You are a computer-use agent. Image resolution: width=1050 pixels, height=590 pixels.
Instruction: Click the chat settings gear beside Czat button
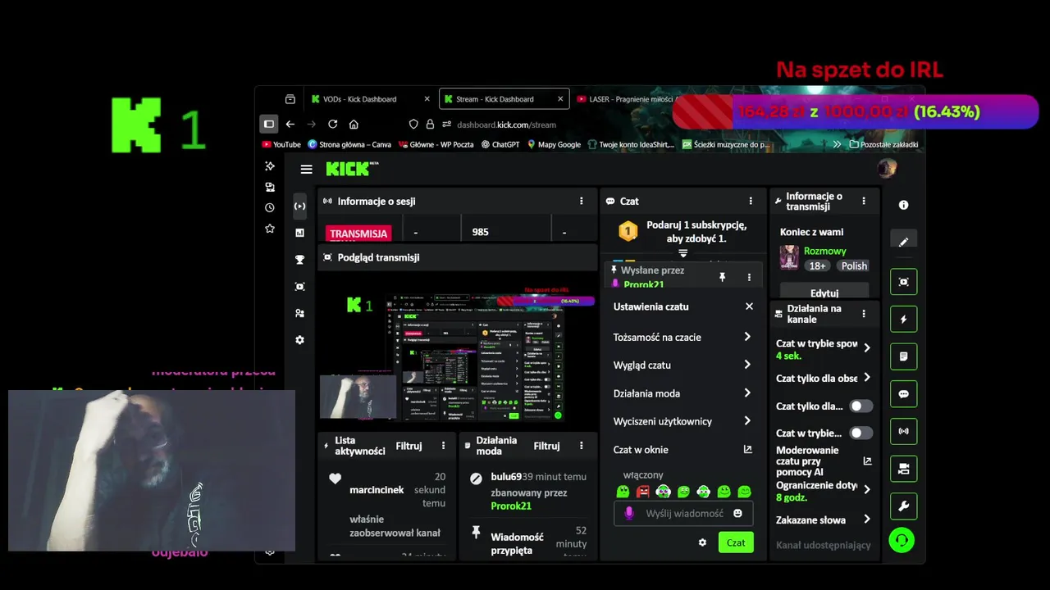coord(702,542)
